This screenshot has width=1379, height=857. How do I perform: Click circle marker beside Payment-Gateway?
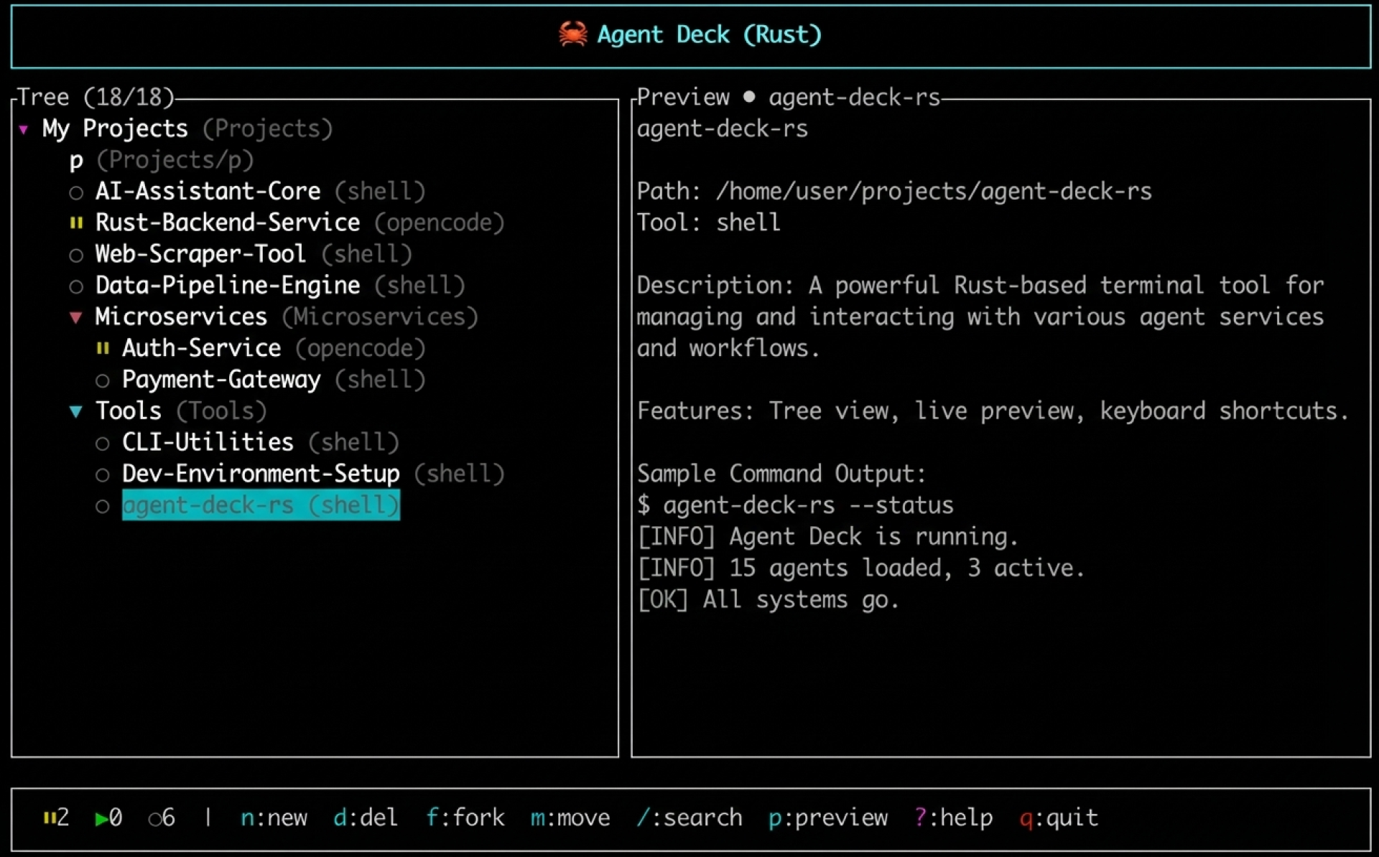103,380
